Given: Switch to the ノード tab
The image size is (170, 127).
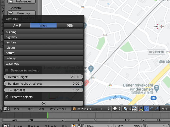Looking at the screenshot, I should pos(17,25).
